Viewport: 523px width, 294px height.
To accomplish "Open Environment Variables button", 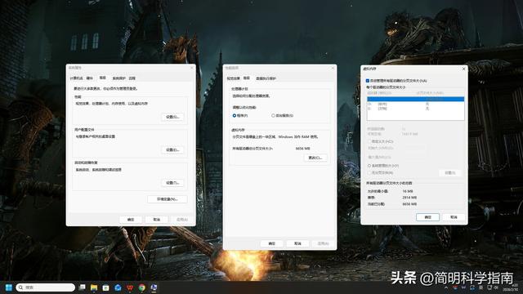I will (167, 199).
